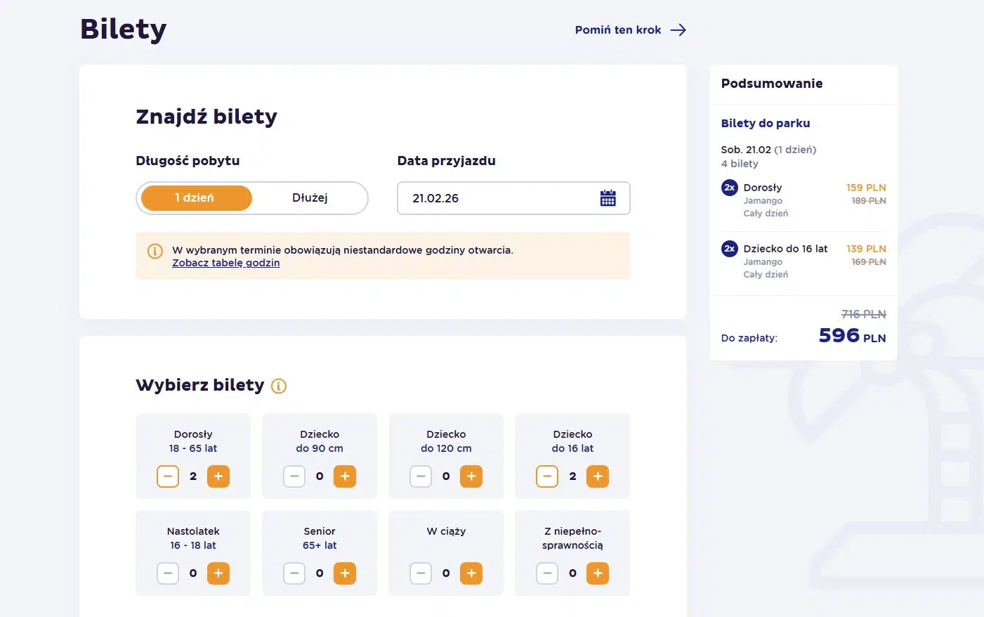This screenshot has height=617, width=984.
Task: Add a Senior 65+ lat ticket
Action: click(345, 573)
